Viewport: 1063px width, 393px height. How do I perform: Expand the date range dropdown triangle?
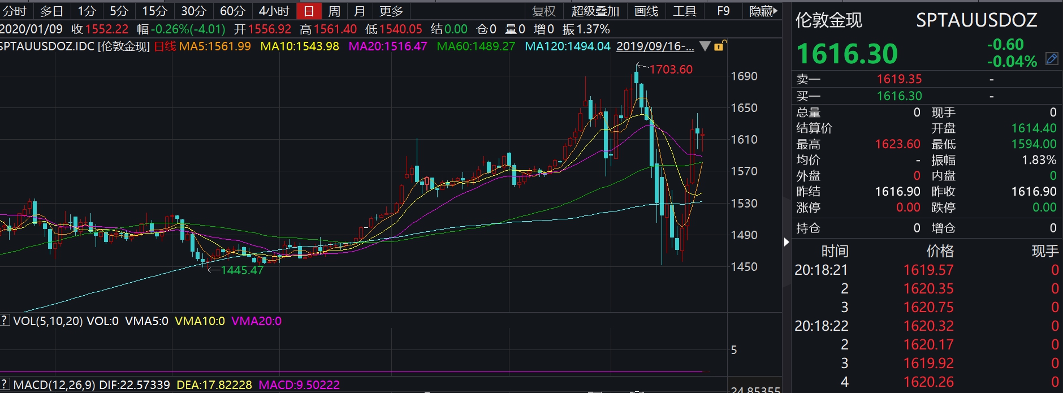click(x=705, y=46)
